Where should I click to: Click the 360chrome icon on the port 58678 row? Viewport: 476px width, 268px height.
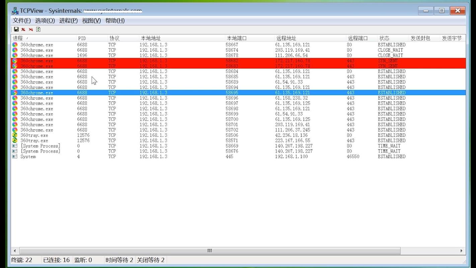[x=15, y=55]
